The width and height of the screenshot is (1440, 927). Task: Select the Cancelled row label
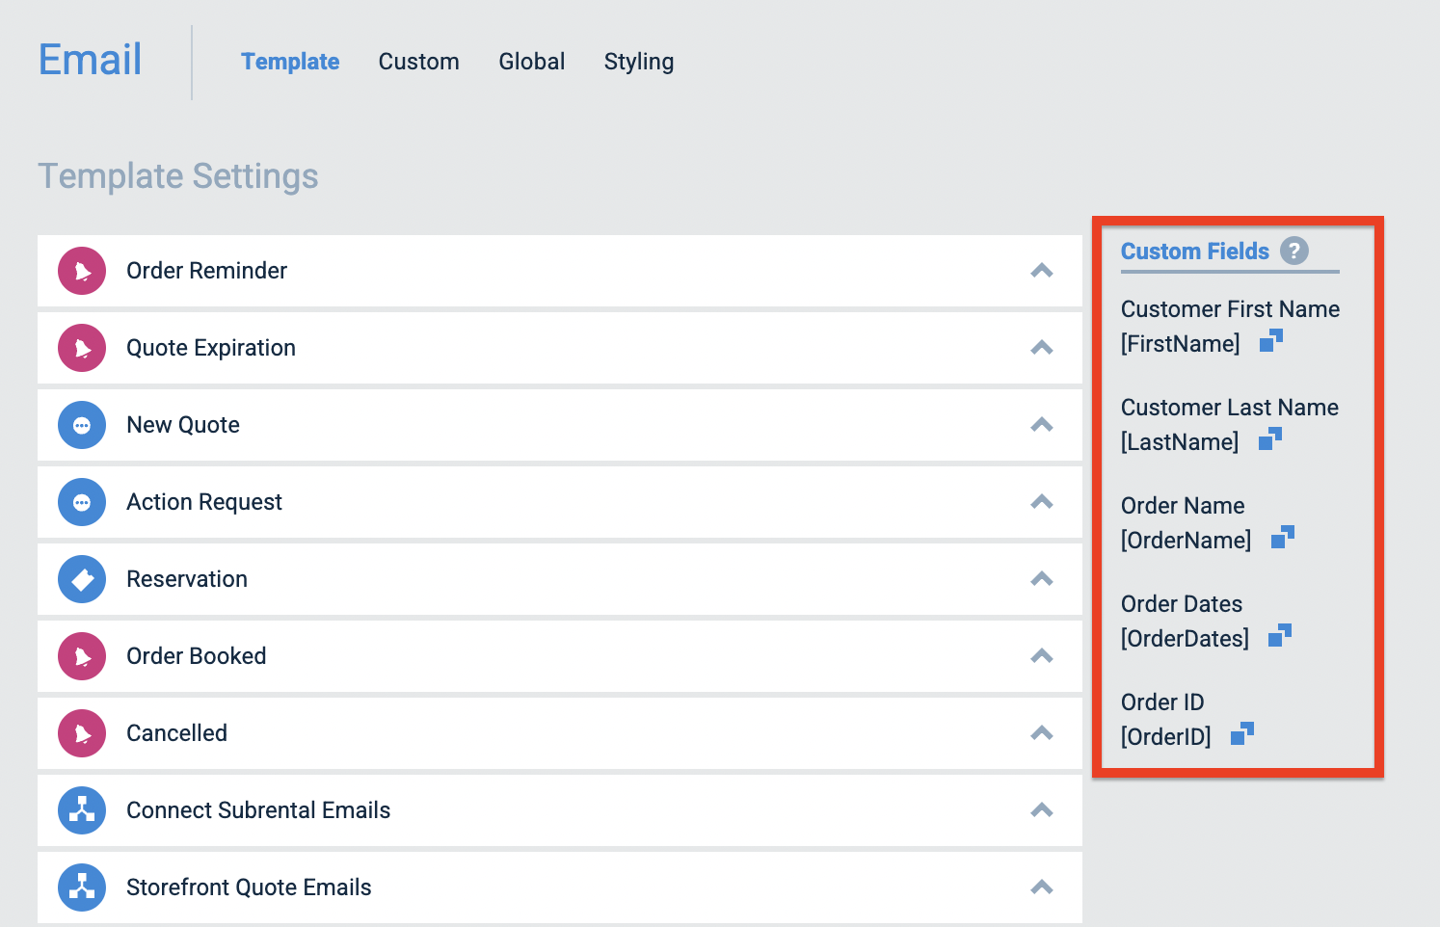(177, 733)
